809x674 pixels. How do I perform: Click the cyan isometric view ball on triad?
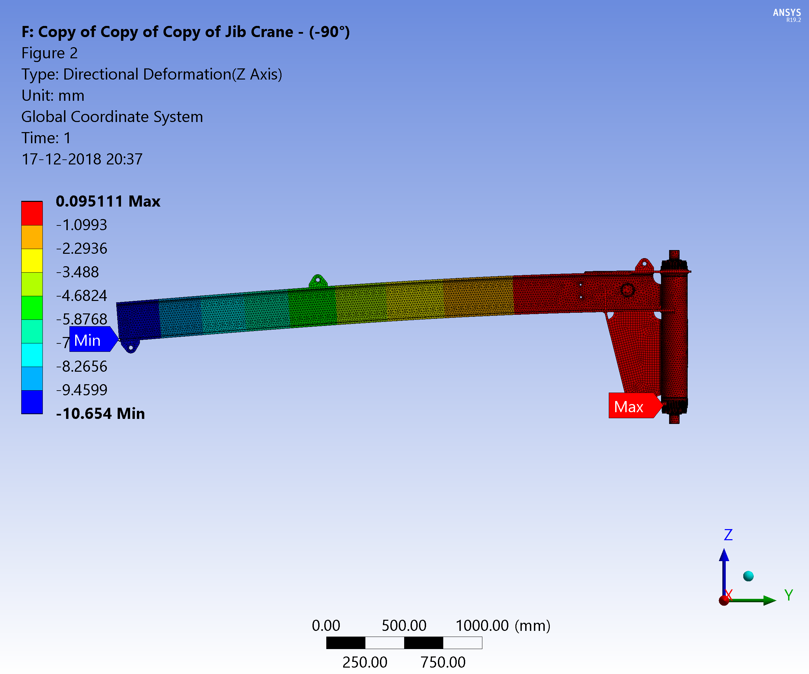[x=748, y=576]
